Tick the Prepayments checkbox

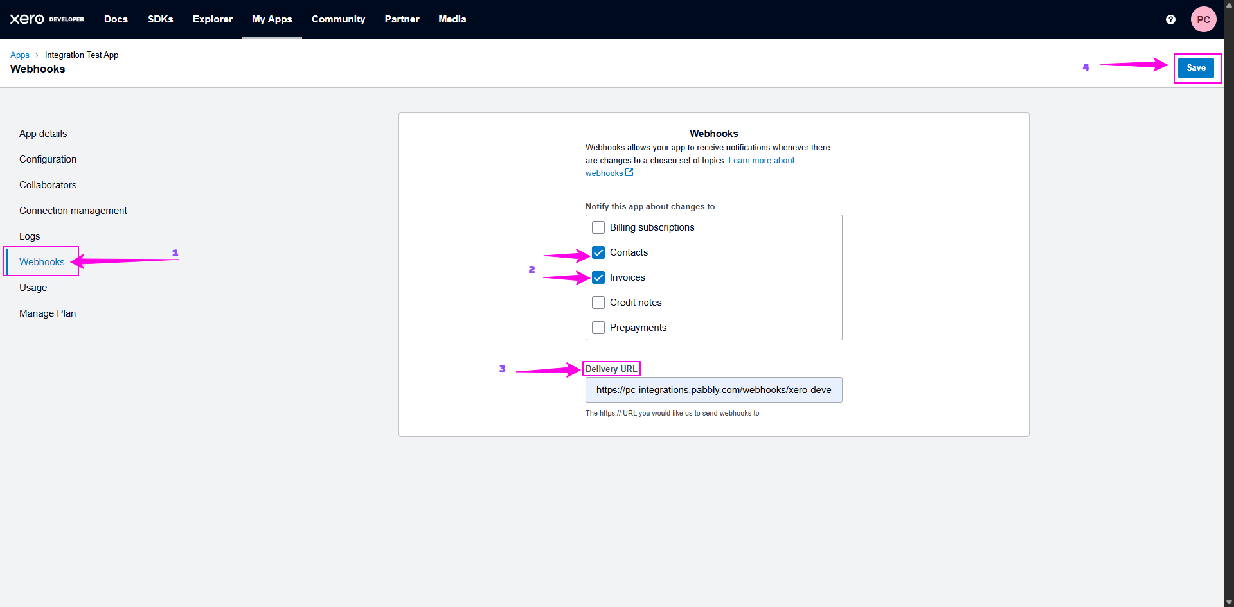[598, 328]
